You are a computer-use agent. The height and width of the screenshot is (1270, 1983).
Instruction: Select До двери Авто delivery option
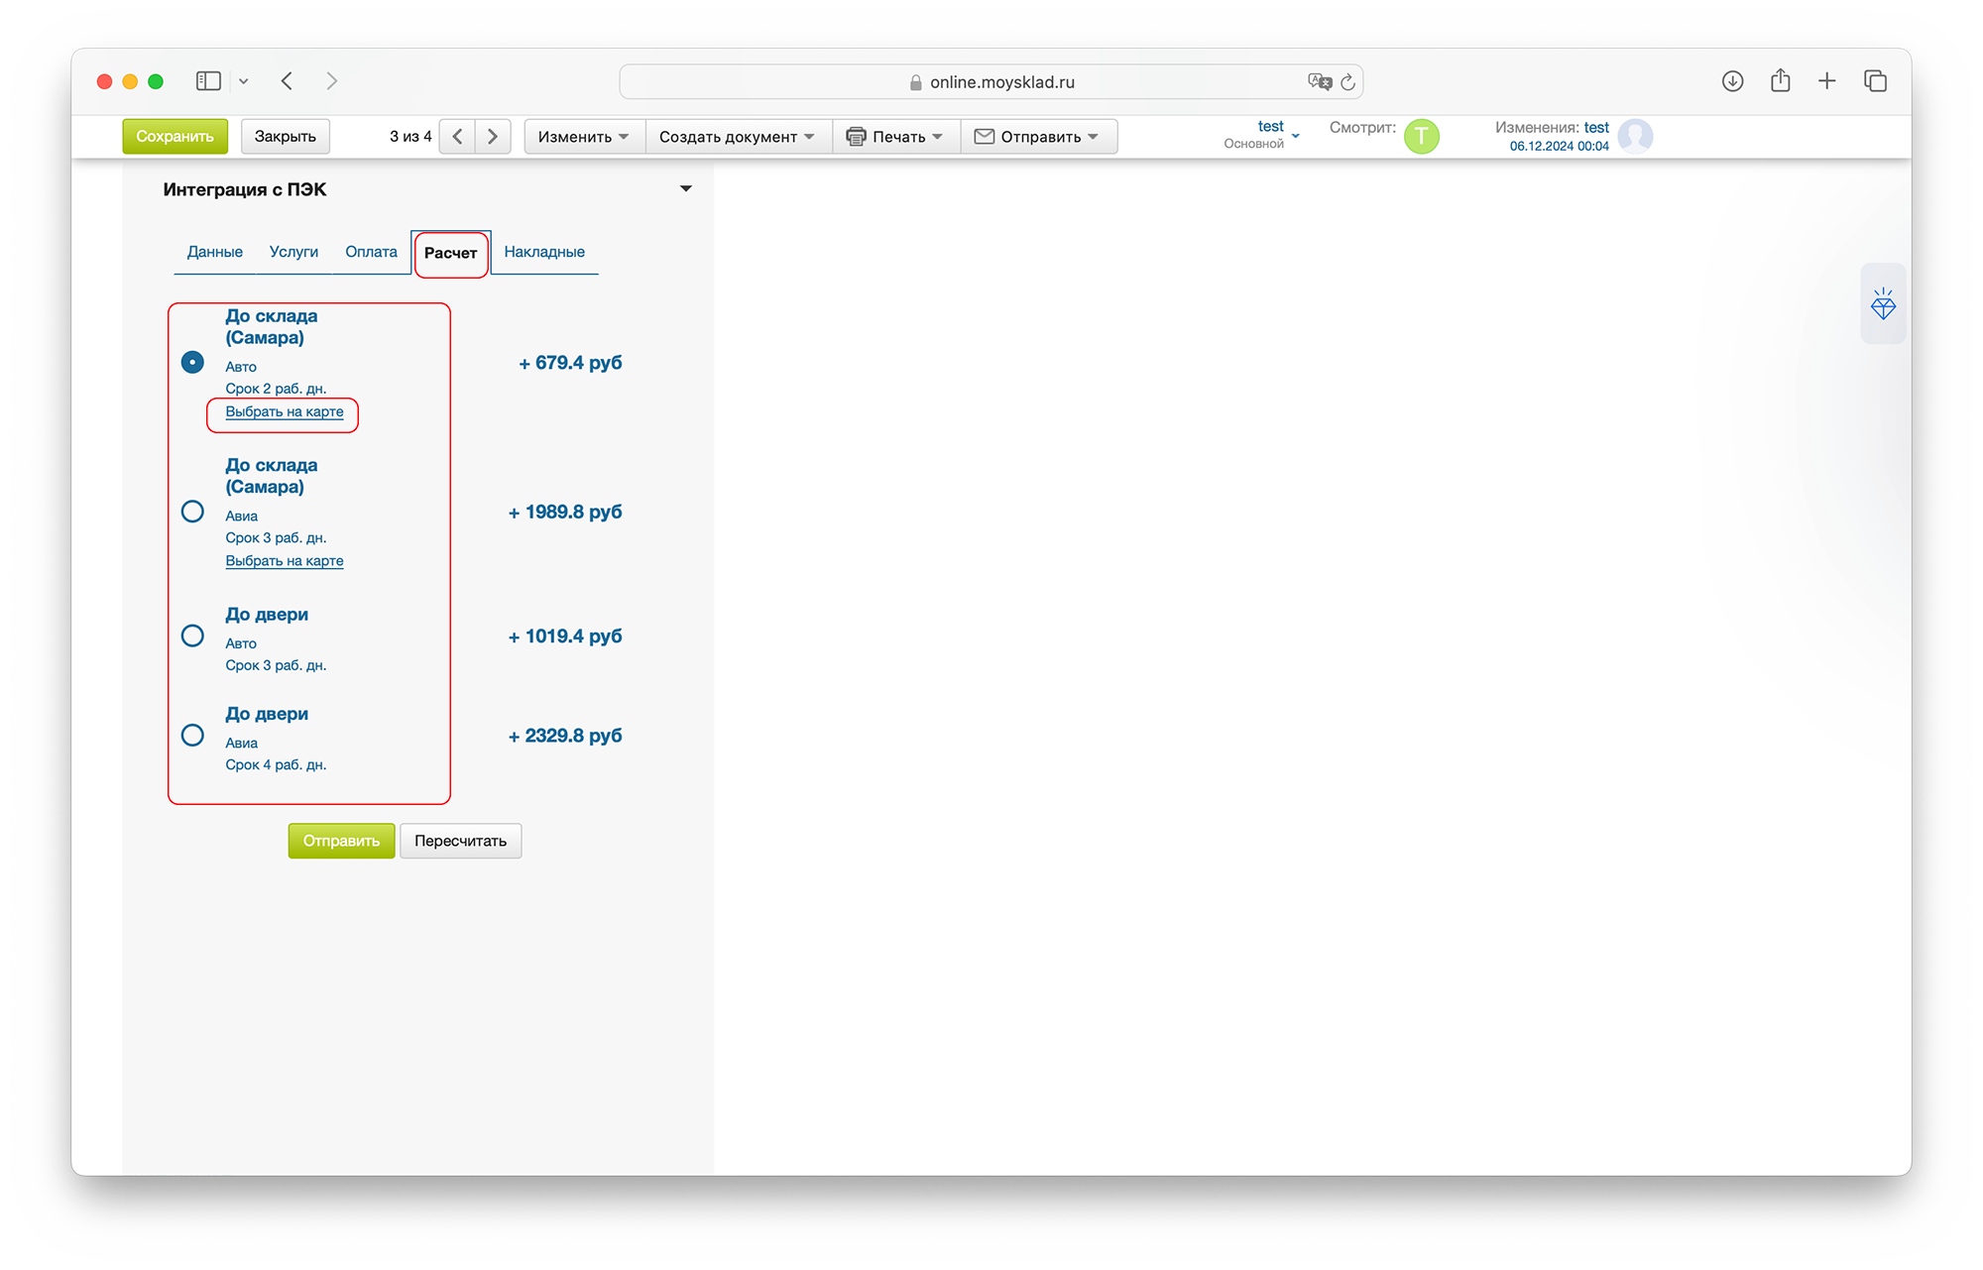click(x=193, y=635)
